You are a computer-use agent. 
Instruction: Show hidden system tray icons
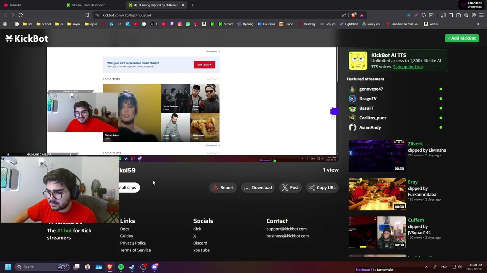[x=426, y=267]
